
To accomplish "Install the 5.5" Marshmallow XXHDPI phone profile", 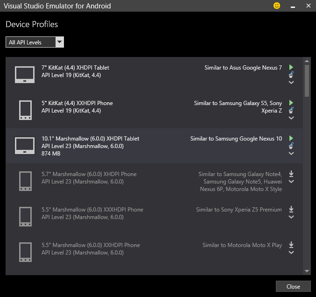I will click(x=291, y=245).
